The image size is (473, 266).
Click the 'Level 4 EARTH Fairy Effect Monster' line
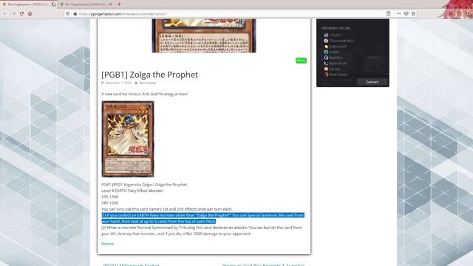(132, 191)
